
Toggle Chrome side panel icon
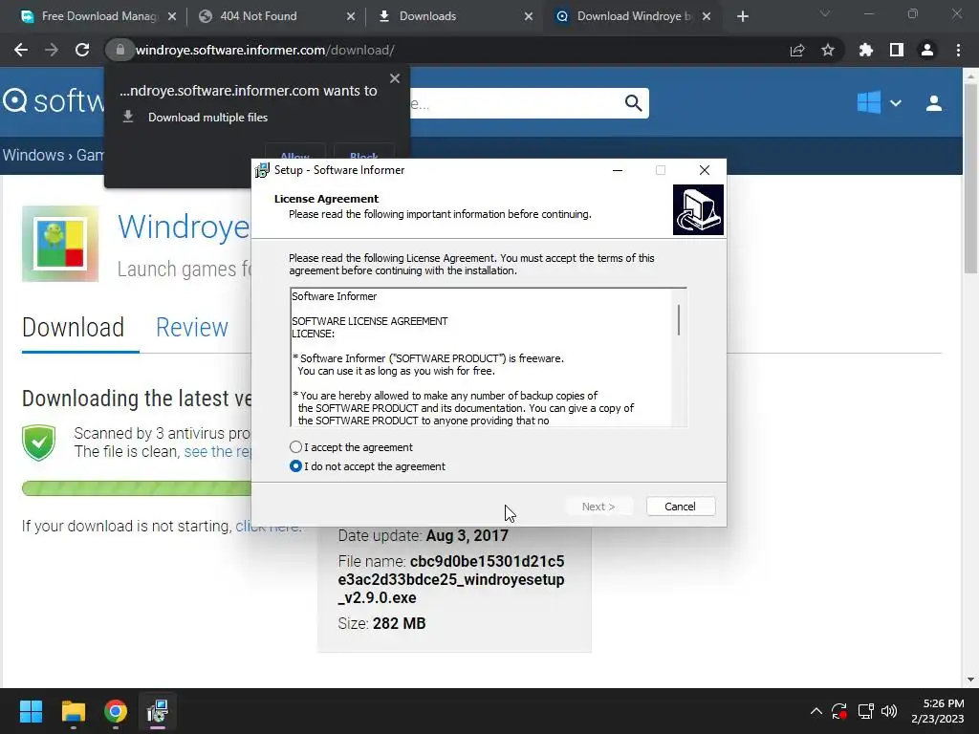(897, 50)
